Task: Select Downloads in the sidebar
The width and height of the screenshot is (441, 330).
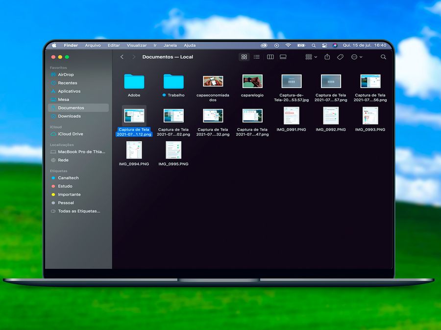Action: tap(69, 116)
